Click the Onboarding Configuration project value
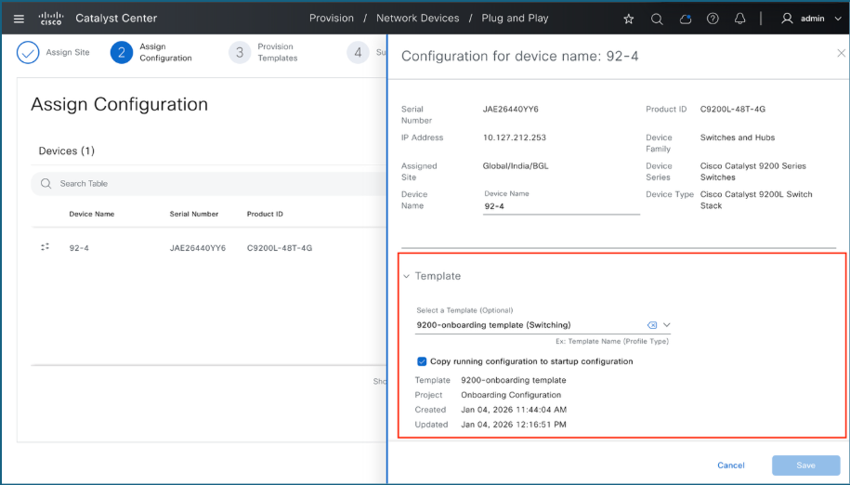This screenshot has height=485, width=850. 511,395
